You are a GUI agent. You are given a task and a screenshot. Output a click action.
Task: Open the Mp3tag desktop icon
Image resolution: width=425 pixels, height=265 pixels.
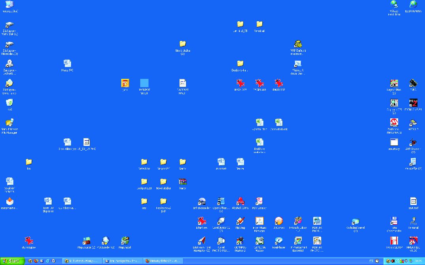pos(240,222)
